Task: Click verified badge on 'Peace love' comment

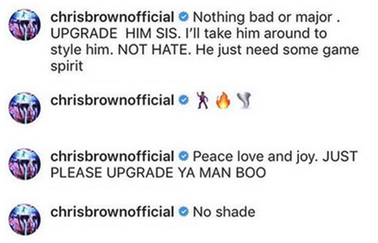Action: 183,156
